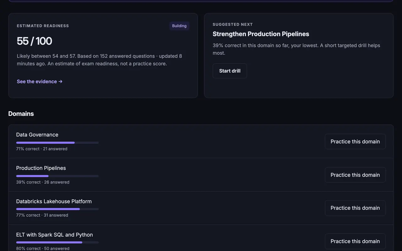Click the ELT with Spark SQL progress bar
This screenshot has height=251, width=402.
pos(57,242)
